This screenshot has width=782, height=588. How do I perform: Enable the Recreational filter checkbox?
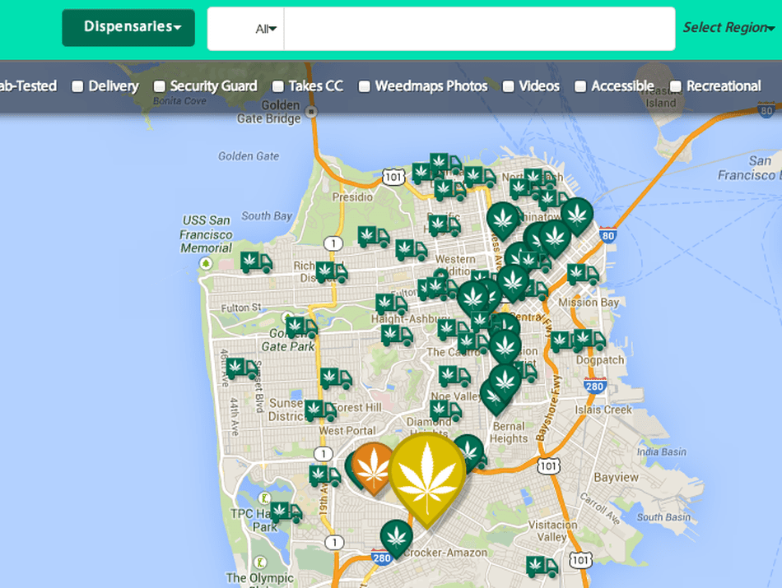coord(675,86)
